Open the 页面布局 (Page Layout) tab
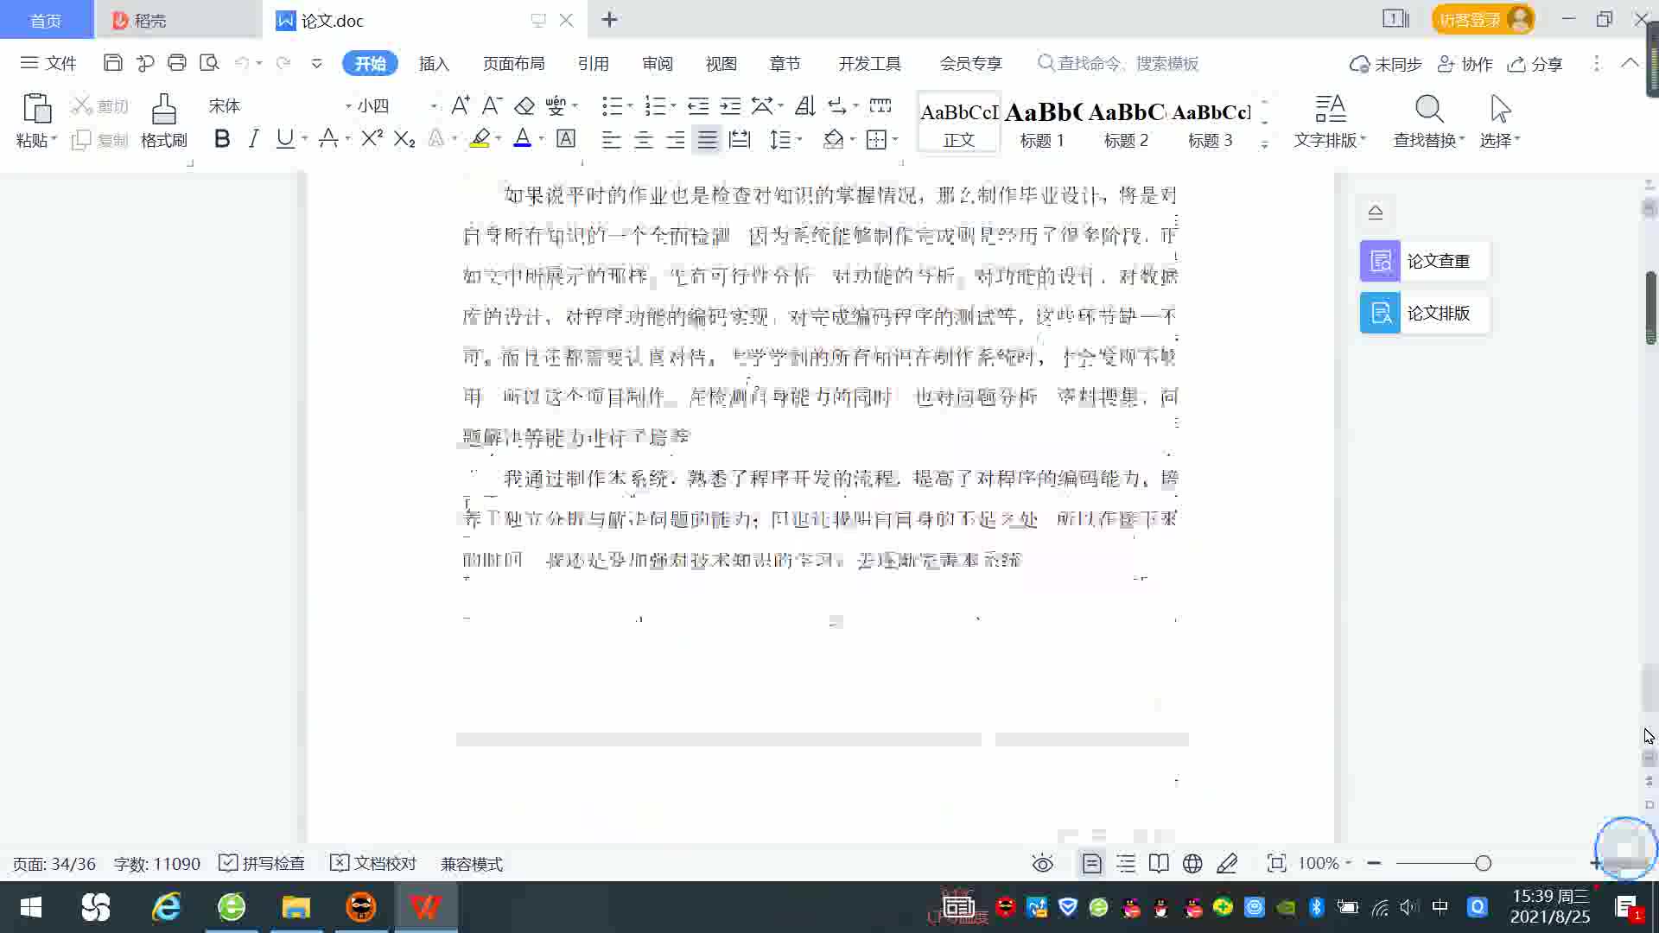Viewport: 1659px width, 933px height. (513, 63)
